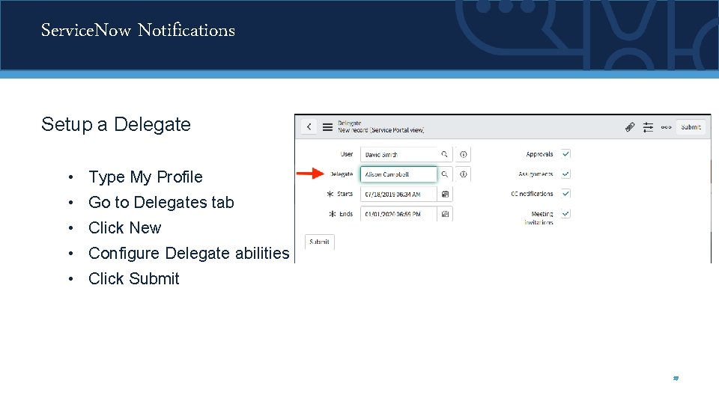Click the Starts date field
719x404 pixels.
[x=398, y=195]
